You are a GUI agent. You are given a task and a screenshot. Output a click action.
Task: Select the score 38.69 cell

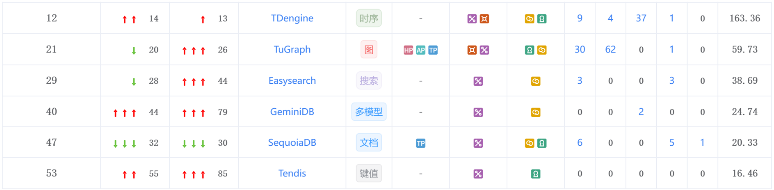(x=744, y=81)
